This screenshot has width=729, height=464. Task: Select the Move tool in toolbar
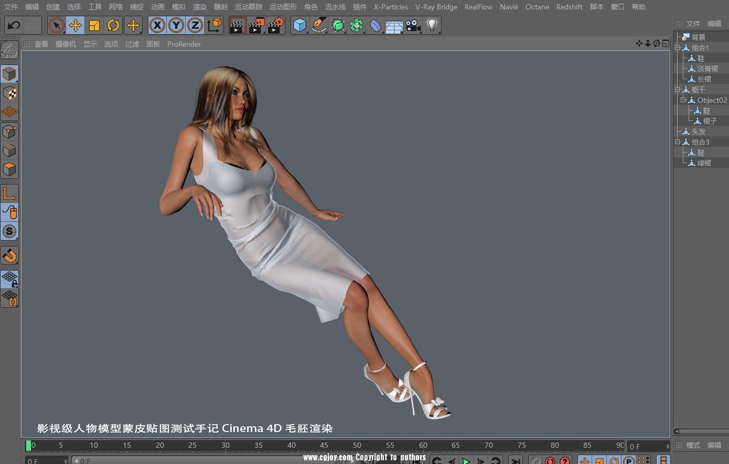[76, 25]
